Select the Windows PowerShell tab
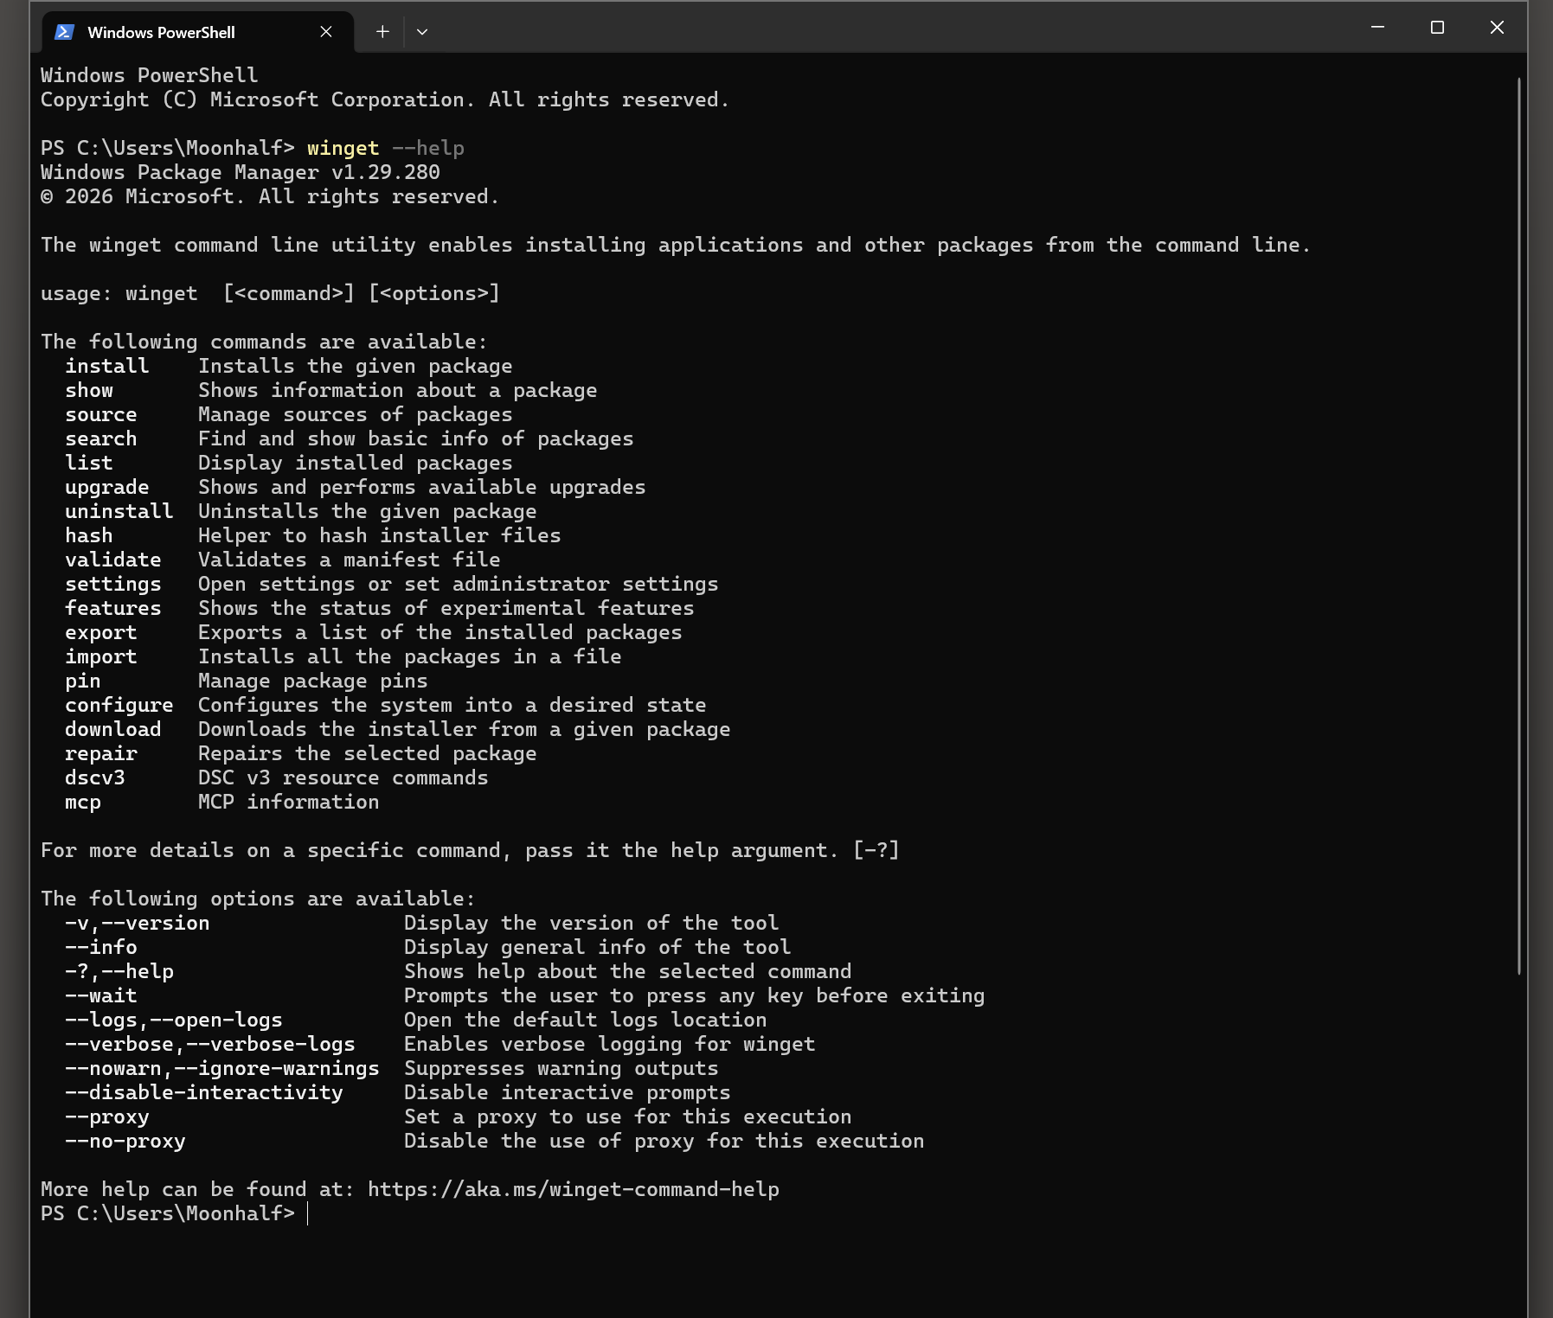1553x1318 pixels. 197,32
